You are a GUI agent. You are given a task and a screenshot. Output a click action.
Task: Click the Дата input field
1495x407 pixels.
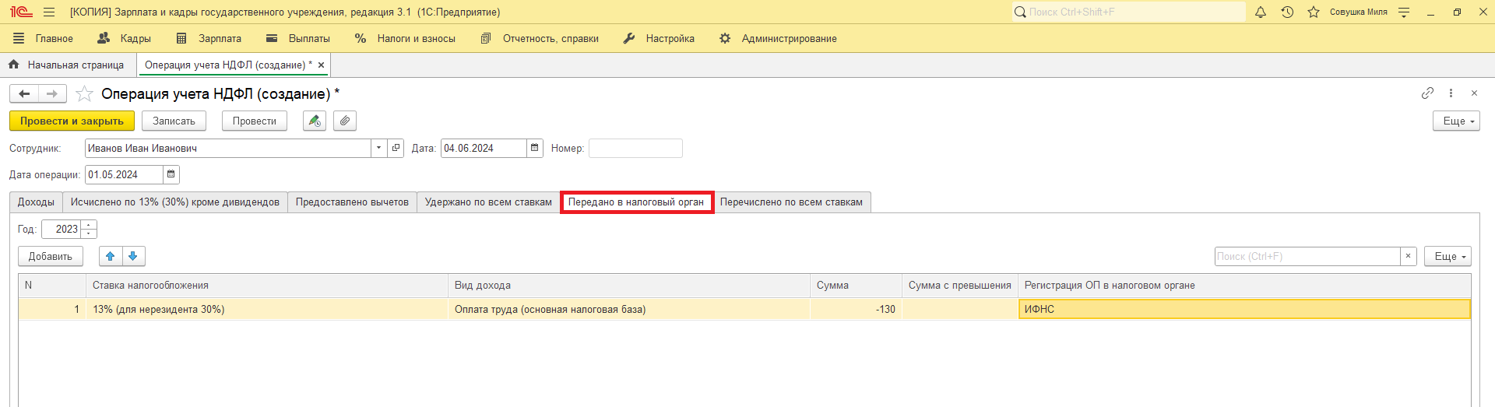click(x=484, y=149)
